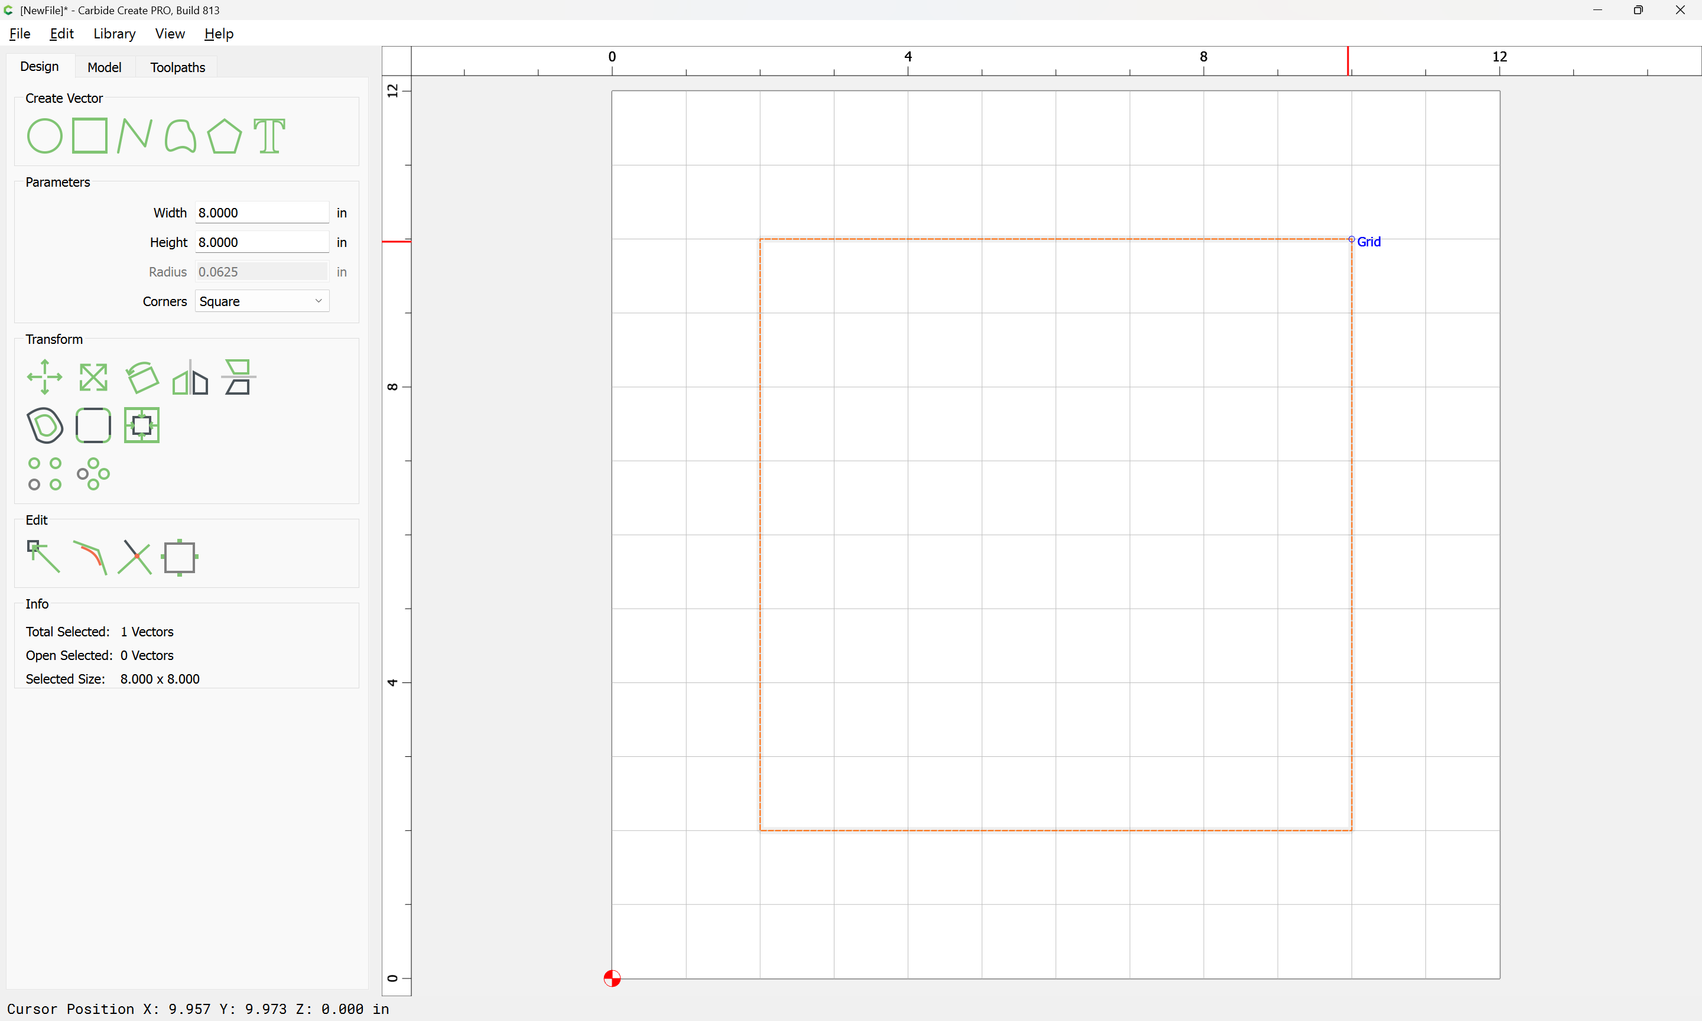Click the 'Total Selected: 1 Vectors' text
The width and height of the screenshot is (1702, 1021).
point(100,632)
